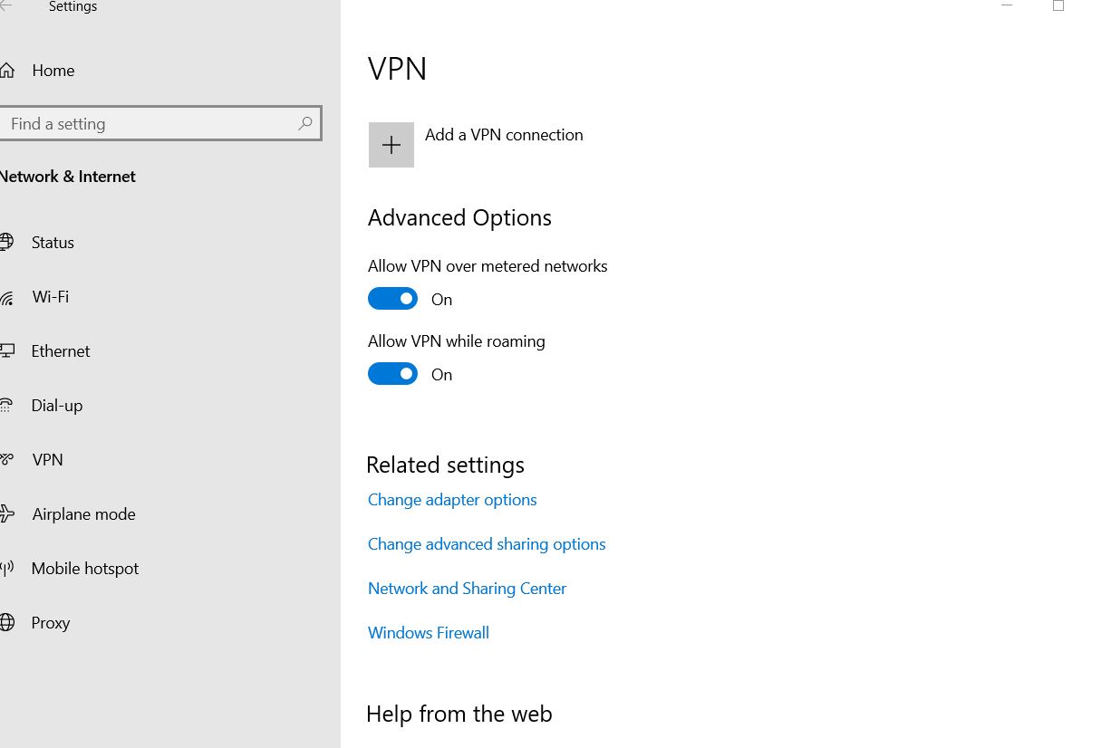
Task: Open the Mobile hotspot page
Action: (x=85, y=569)
